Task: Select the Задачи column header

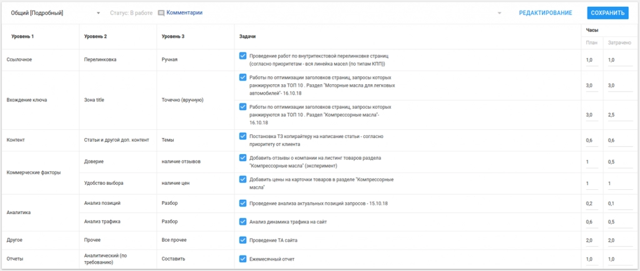Action: [x=247, y=37]
